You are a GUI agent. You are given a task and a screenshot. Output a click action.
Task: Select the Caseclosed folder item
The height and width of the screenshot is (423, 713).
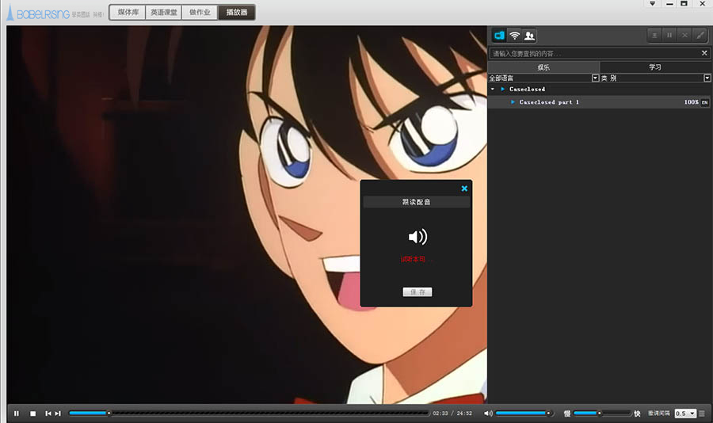[527, 90]
